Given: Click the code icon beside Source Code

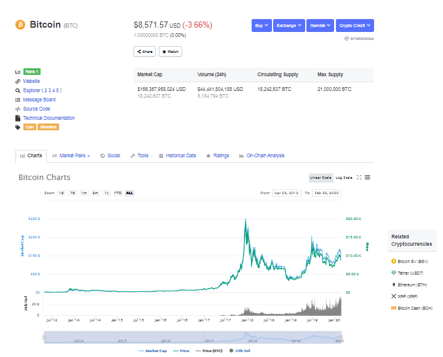Looking at the screenshot, I should [18, 109].
